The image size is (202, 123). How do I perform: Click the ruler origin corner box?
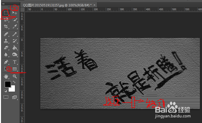[x=23, y=9]
